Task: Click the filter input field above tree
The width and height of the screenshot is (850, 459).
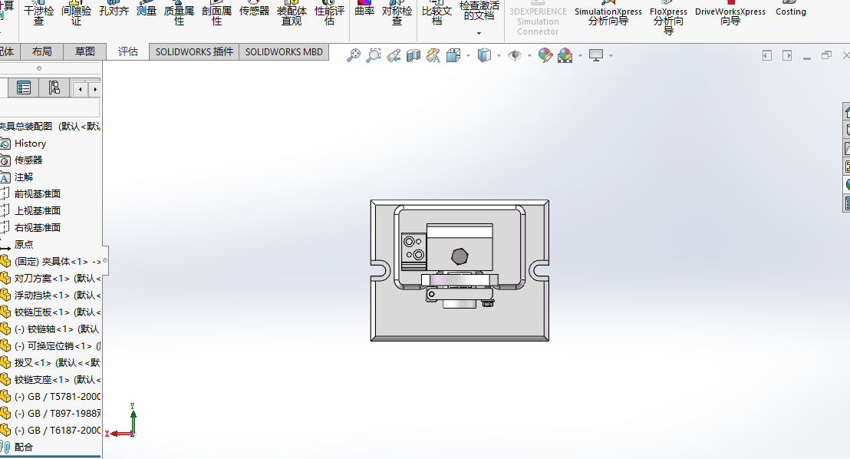Action: (50, 107)
